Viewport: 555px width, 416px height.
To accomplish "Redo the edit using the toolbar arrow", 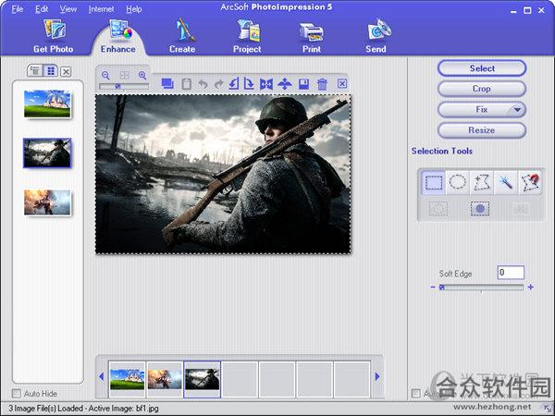I will 218,84.
